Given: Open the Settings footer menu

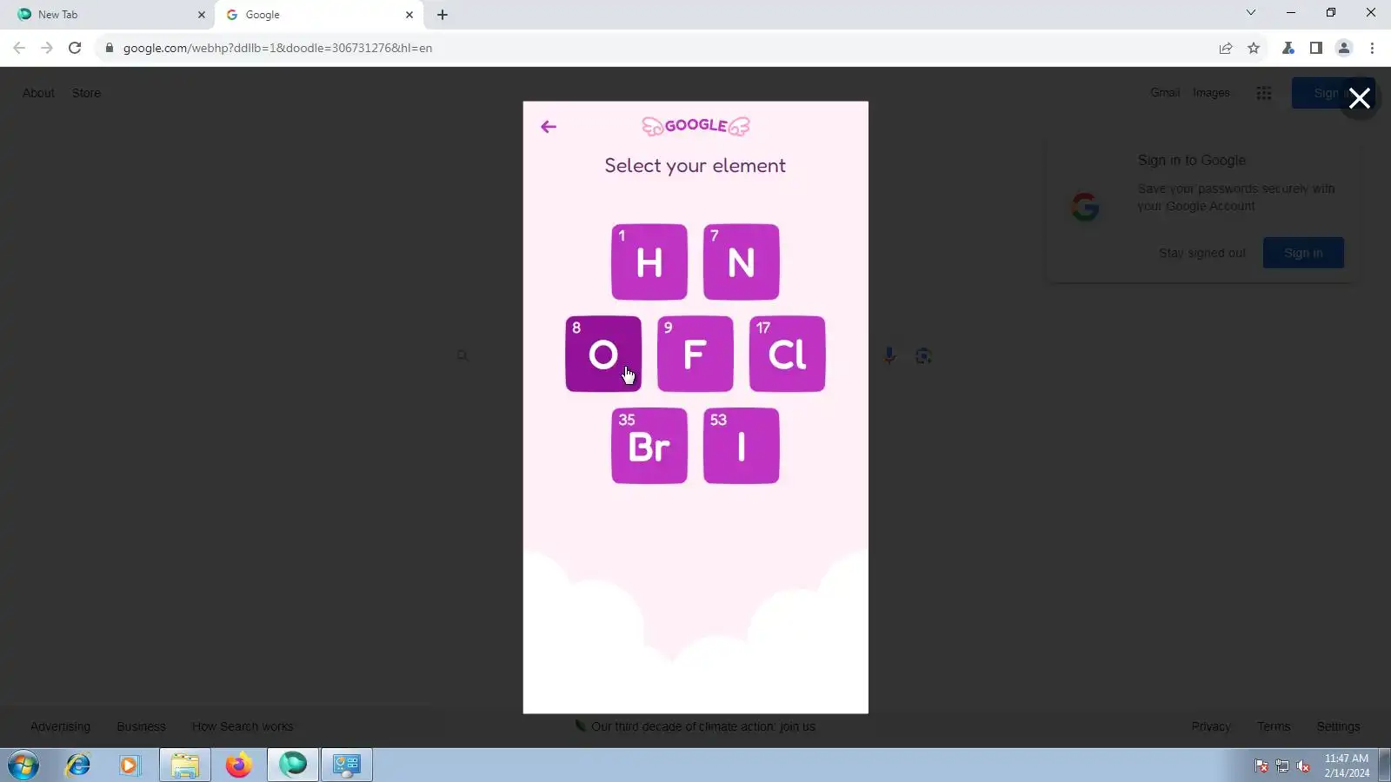Looking at the screenshot, I should [1338, 726].
